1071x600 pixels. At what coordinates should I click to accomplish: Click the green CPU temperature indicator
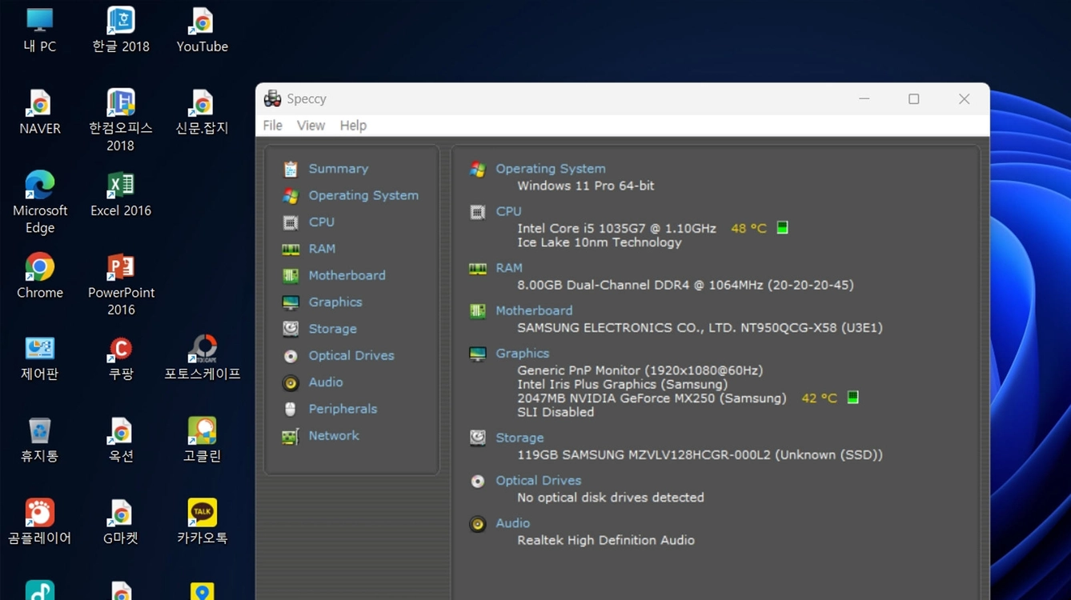(x=782, y=228)
